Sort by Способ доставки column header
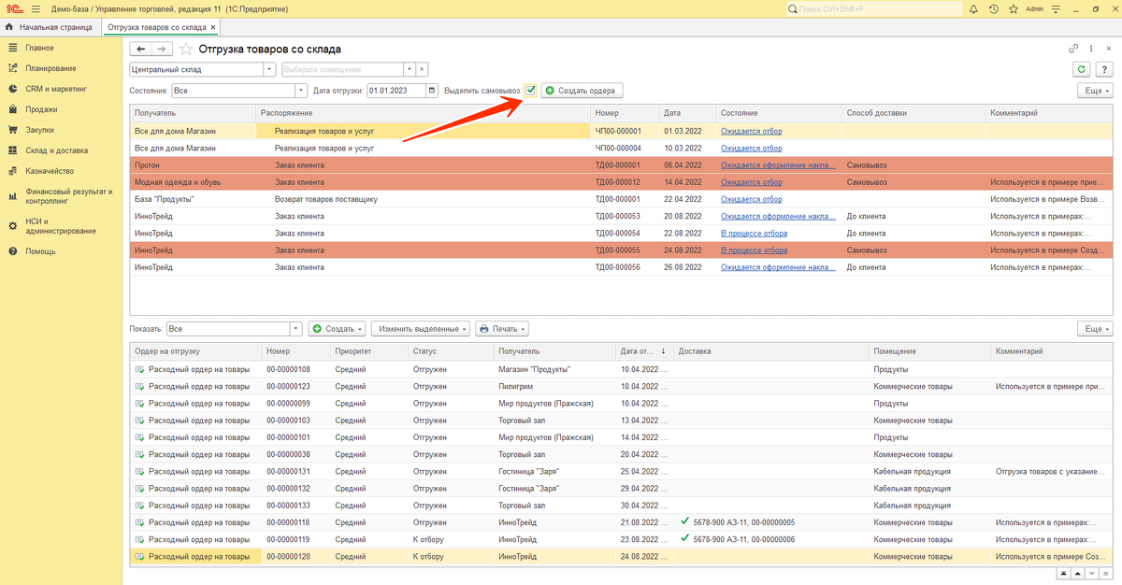Image resolution: width=1122 pixels, height=585 pixels. [913, 113]
